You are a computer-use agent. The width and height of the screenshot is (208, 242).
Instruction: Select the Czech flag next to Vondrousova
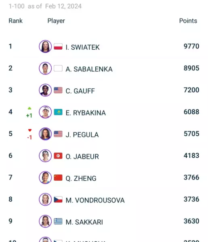point(58,200)
